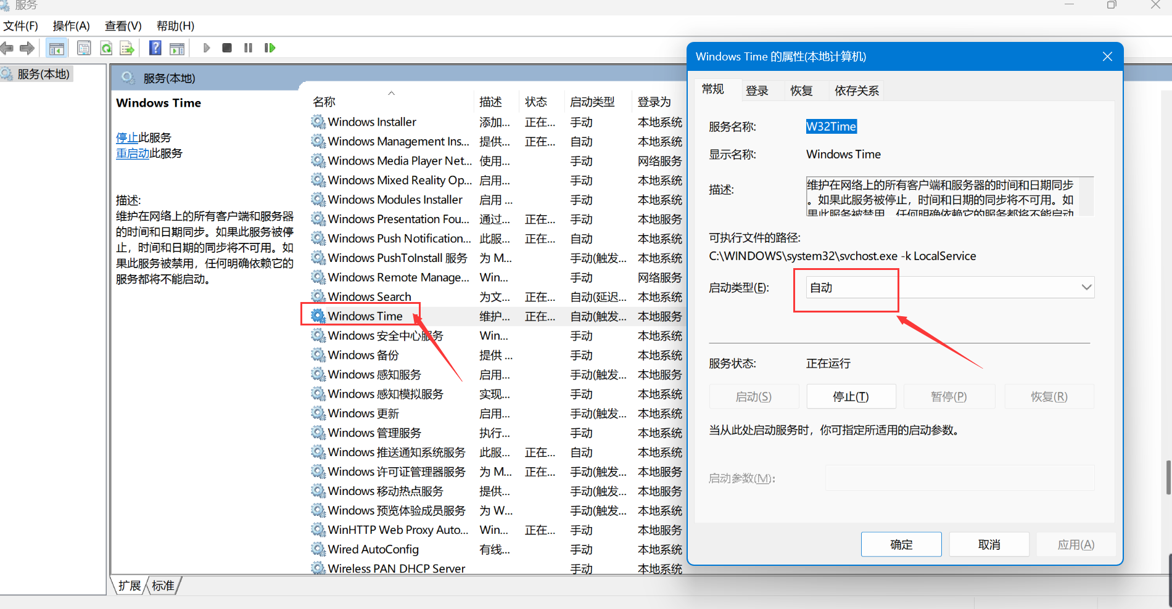Click the service description text box

point(950,196)
